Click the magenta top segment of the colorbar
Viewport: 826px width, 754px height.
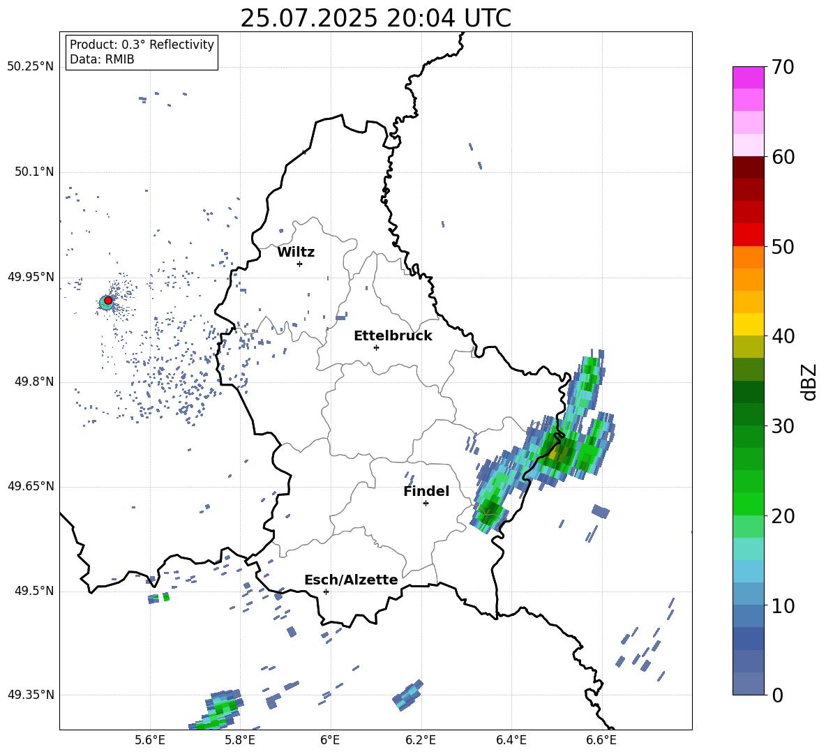click(x=749, y=77)
